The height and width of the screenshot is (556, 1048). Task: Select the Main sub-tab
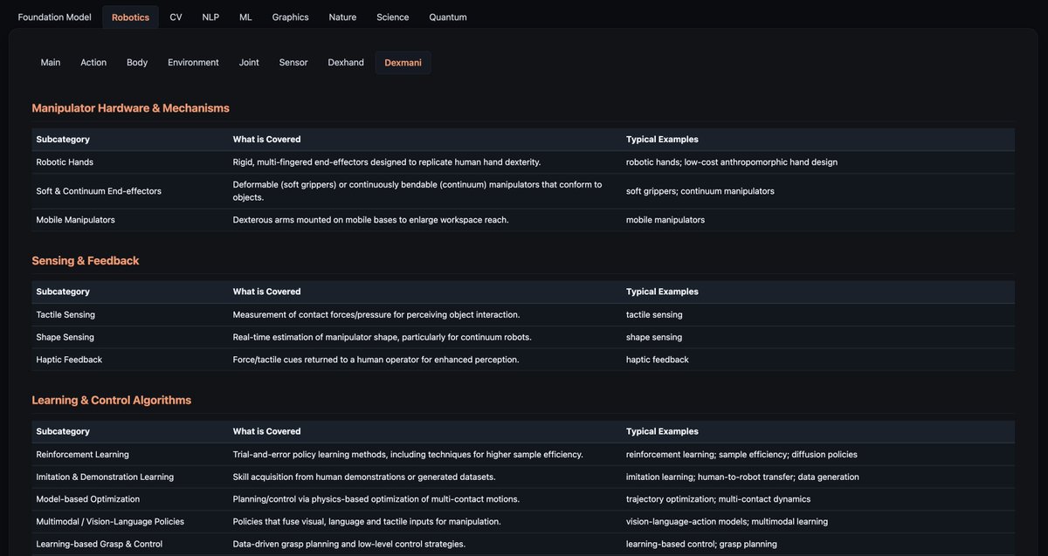pyautogui.click(x=51, y=62)
